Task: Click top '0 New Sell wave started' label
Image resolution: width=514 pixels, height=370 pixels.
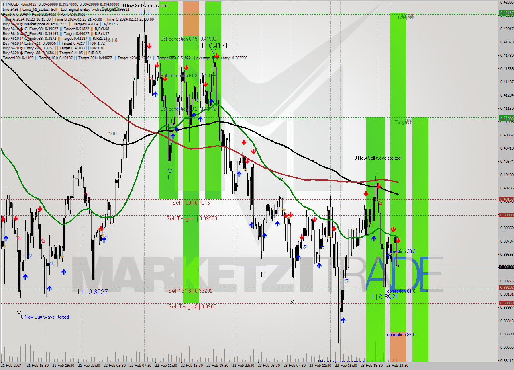Action: [x=145, y=6]
